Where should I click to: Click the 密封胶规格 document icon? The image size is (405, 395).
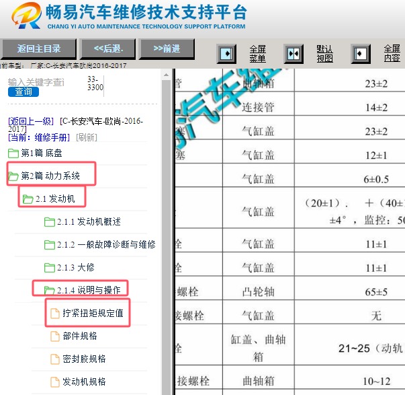coord(55,359)
